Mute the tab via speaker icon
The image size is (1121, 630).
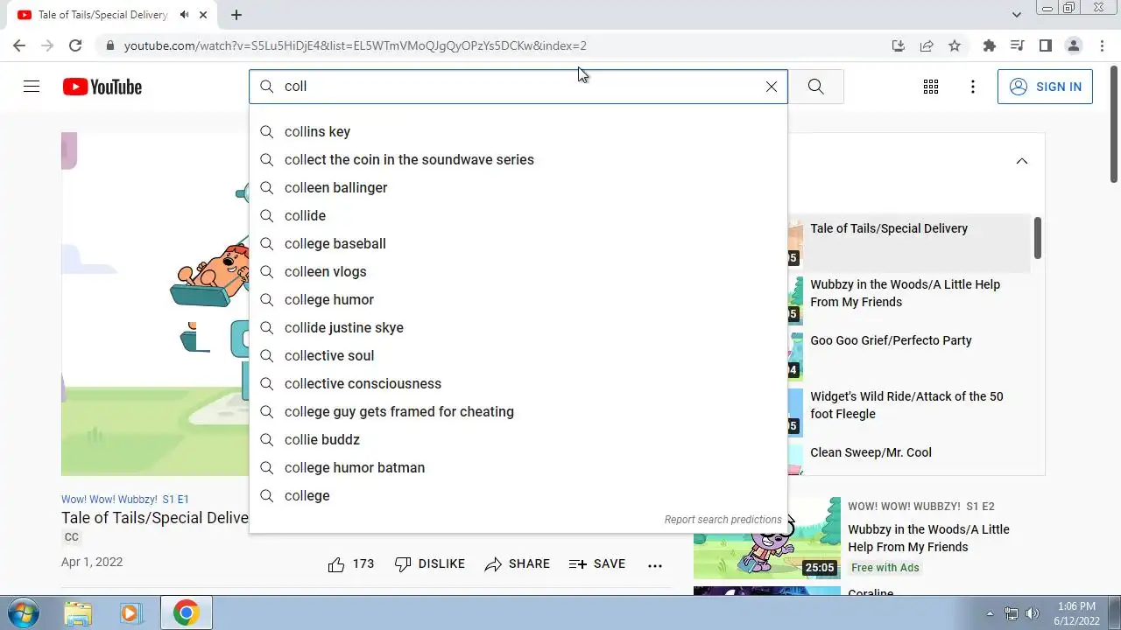tap(184, 15)
